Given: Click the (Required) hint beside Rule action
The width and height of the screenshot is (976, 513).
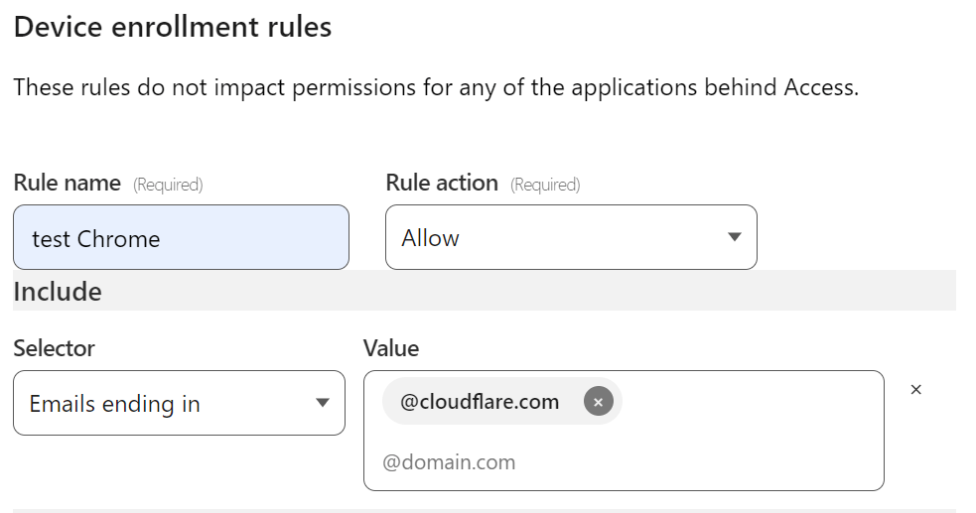Looking at the screenshot, I should (x=545, y=185).
